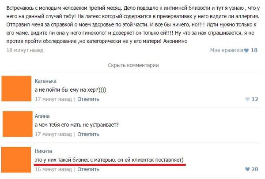This screenshot has height=179, width=265.
Task: Like Катенька's comment via its heart icon
Action: tap(246, 99)
